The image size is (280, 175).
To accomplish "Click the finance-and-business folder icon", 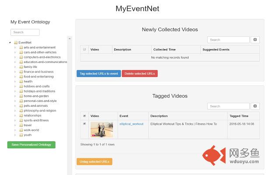I will (21, 72).
